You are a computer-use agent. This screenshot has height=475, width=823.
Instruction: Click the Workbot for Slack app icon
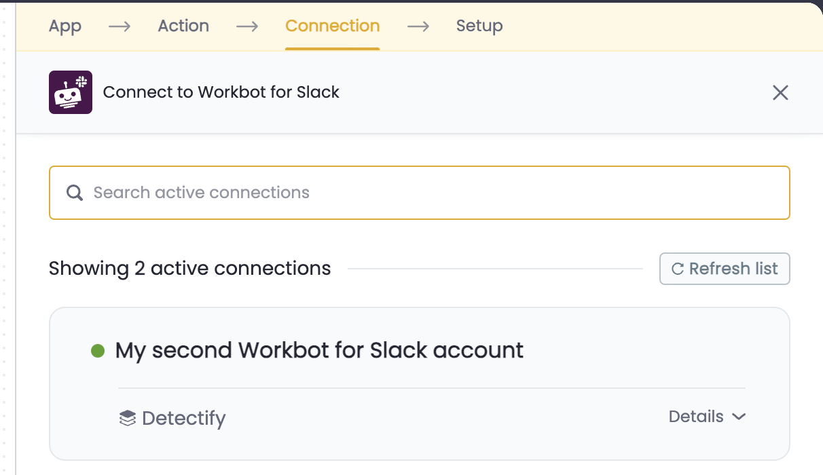(x=71, y=92)
